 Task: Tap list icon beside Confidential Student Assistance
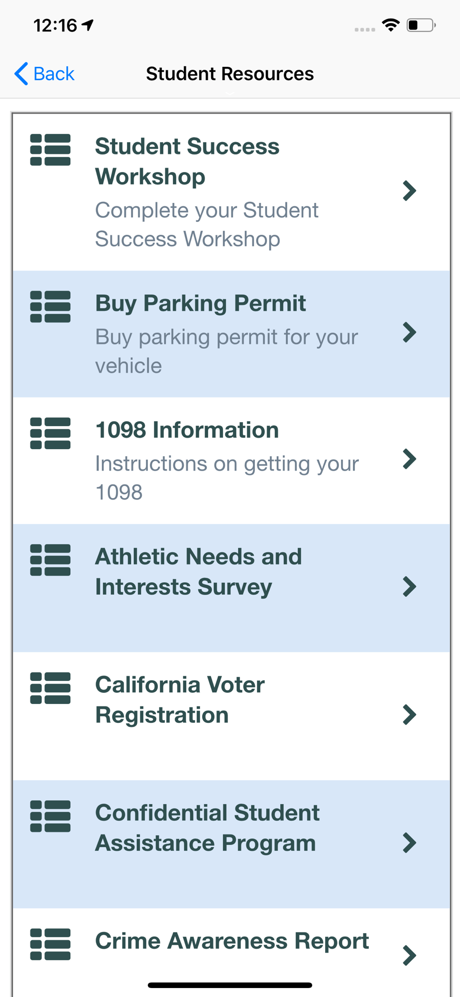coord(50,816)
